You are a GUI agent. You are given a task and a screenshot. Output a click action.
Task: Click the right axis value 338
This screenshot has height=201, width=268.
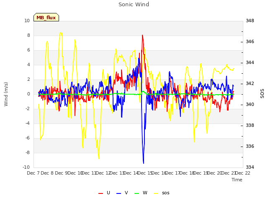250,125
